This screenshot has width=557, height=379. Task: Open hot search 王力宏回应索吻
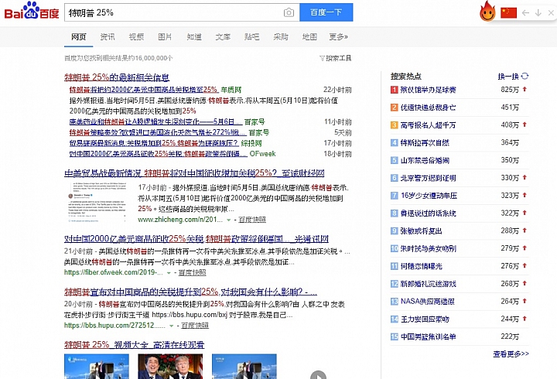click(425, 319)
